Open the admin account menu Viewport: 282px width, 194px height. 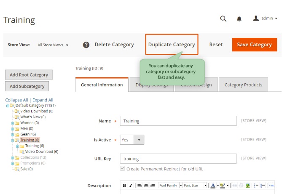[x=265, y=19]
